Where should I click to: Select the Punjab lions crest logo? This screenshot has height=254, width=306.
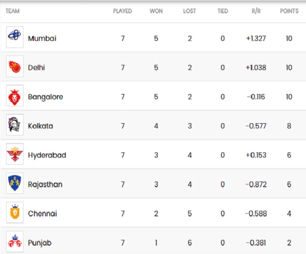15,242
